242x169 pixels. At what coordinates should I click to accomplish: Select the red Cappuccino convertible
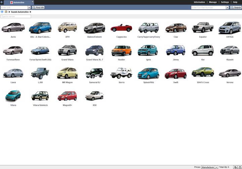point(121,28)
